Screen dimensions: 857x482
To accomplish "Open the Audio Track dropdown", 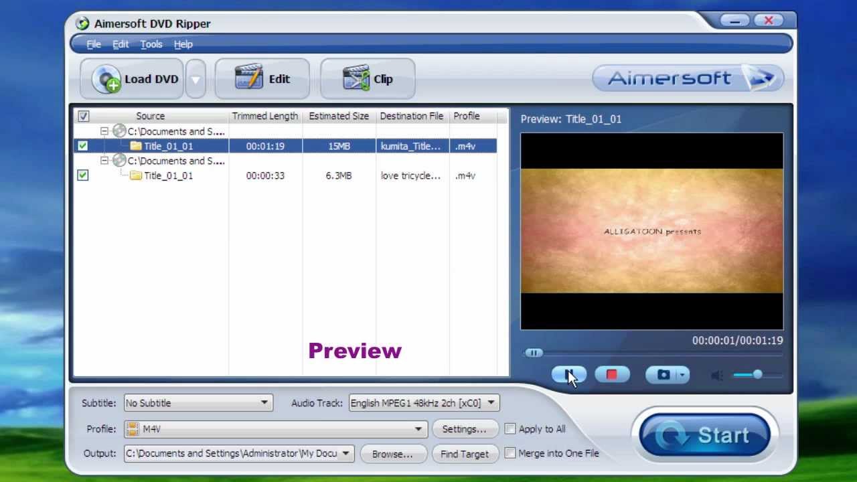I will [424, 403].
